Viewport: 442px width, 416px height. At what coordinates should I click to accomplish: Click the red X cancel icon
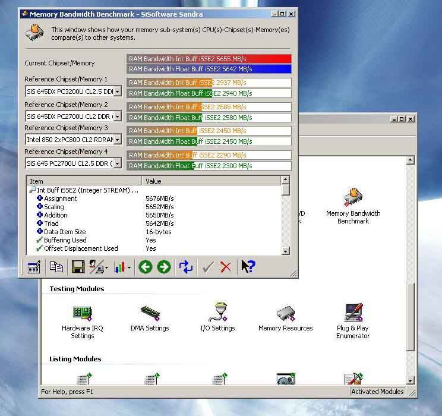[226, 267]
